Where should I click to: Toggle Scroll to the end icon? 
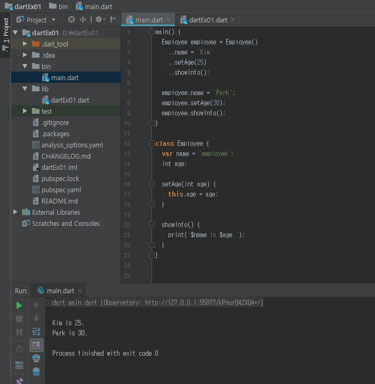pos(36,345)
